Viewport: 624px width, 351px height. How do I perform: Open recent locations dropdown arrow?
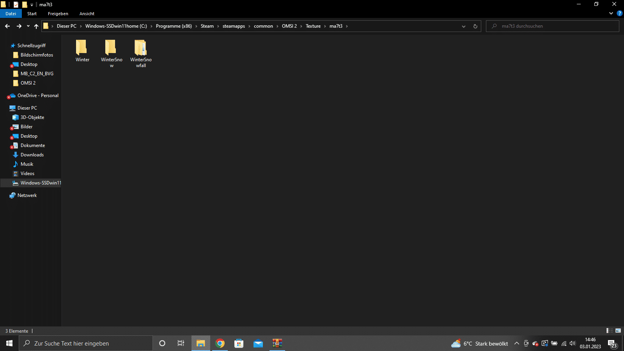coord(28,26)
